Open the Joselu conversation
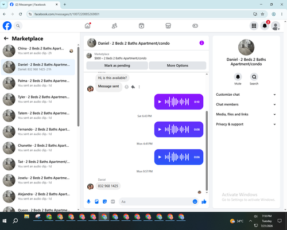Image resolution: width=287 pixels, height=230 pixels. [38, 180]
